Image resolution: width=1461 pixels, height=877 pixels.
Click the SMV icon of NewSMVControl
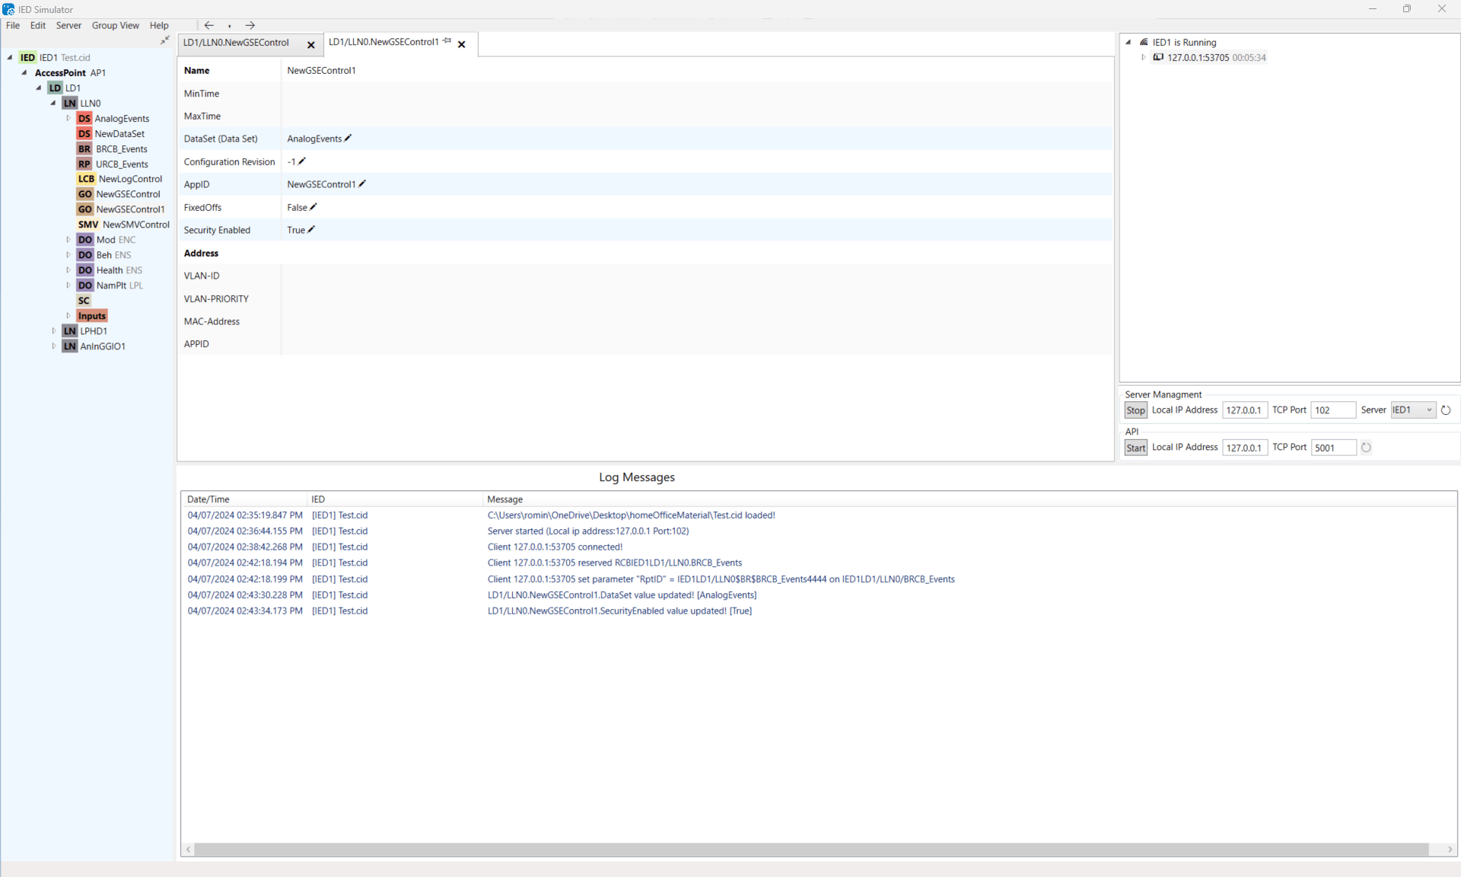88,225
